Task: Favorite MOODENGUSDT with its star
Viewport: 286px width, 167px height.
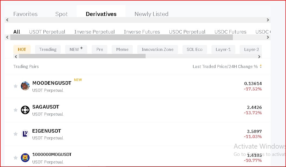Action: (15, 86)
